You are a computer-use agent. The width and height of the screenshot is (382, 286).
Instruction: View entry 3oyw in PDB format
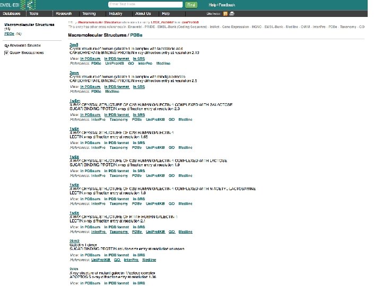[117, 86]
